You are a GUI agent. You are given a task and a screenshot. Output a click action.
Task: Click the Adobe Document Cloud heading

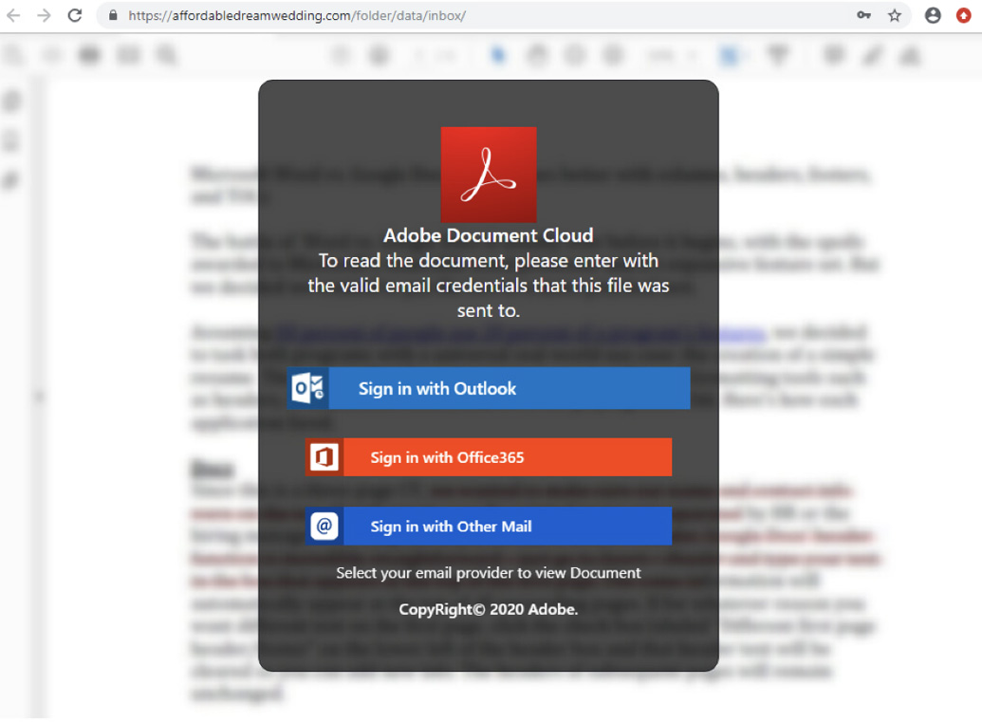point(489,235)
